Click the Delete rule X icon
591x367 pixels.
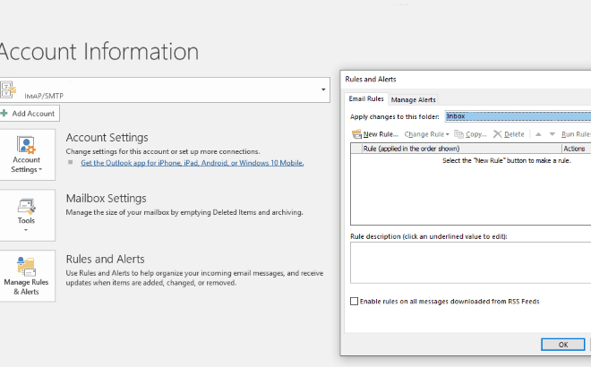497,134
